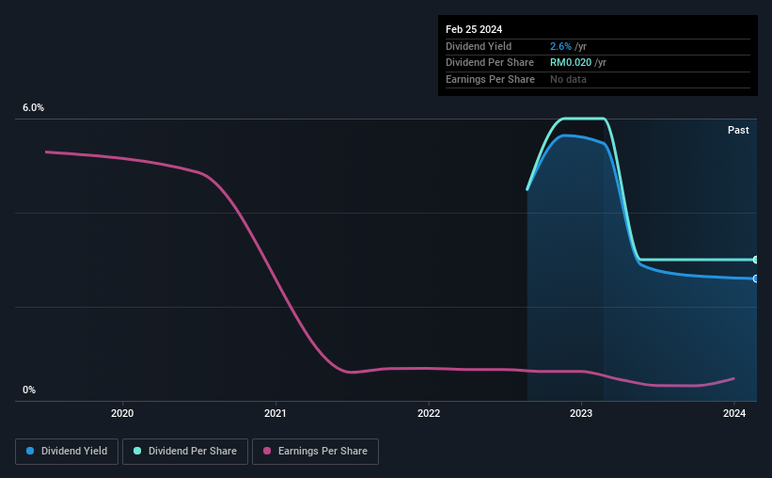Image resolution: width=772 pixels, height=478 pixels.
Task: Click the teal Dividend Per Share endpoint marker
Action: point(755,260)
